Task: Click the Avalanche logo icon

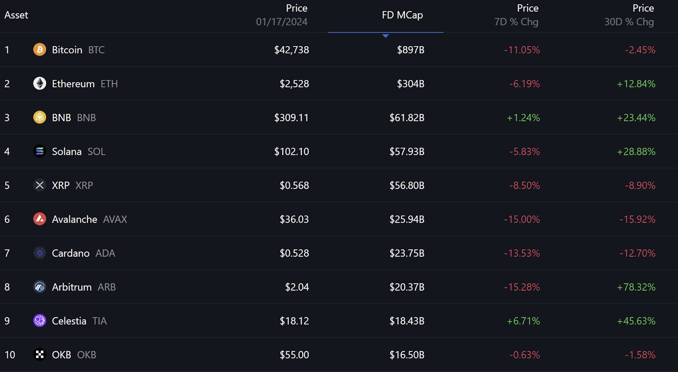Action: (x=40, y=219)
